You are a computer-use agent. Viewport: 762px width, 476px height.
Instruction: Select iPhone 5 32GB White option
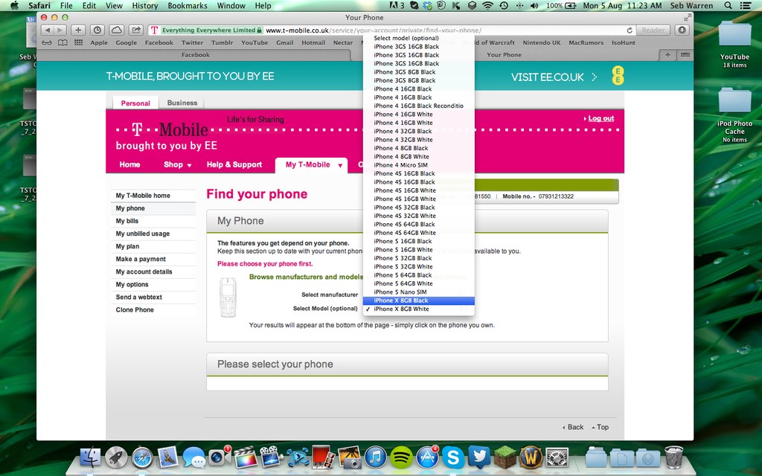point(419,267)
